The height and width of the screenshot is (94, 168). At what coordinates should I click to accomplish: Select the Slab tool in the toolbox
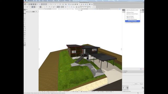pyautogui.click(x=24, y=25)
